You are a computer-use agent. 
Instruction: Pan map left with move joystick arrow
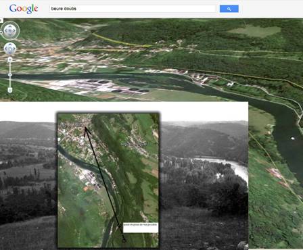7,49
